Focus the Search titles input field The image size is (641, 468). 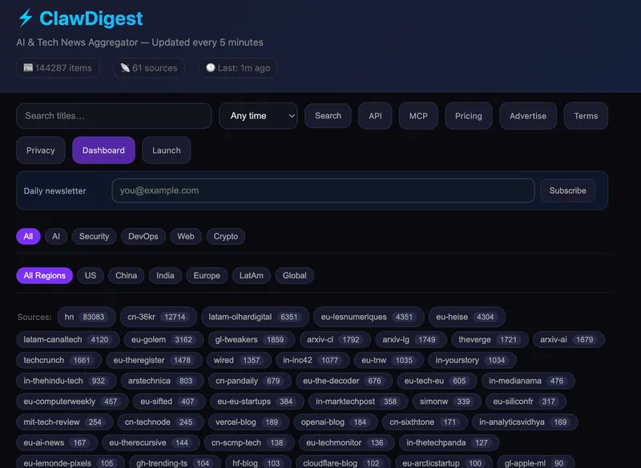point(114,116)
